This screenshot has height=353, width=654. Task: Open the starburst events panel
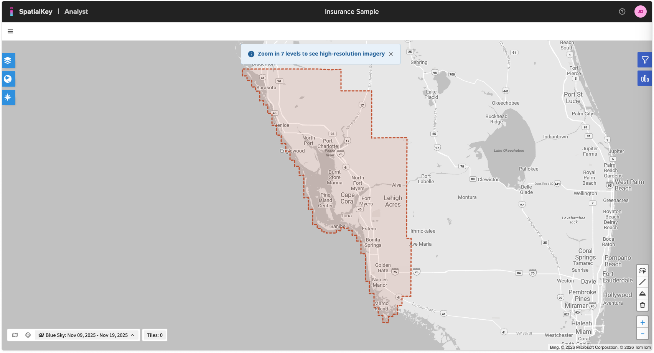8,97
